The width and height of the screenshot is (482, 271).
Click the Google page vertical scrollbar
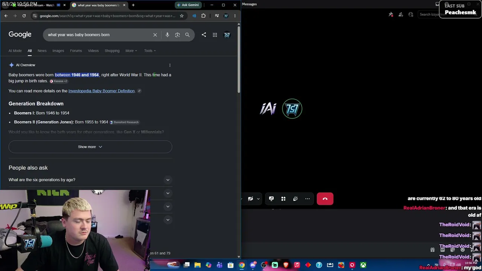[x=238, y=60]
